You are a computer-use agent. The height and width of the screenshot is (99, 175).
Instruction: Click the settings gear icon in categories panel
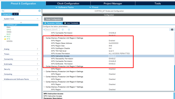point(39,11)
